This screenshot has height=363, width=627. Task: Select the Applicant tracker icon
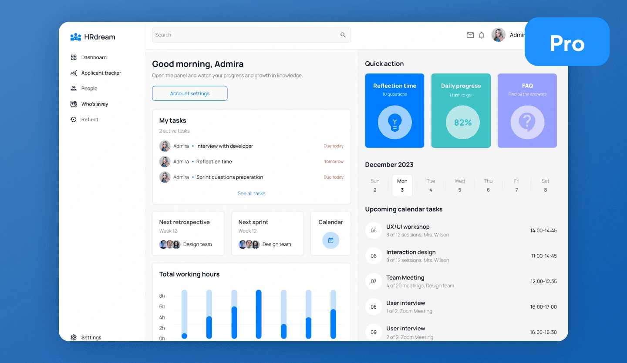tap(74, 73)
